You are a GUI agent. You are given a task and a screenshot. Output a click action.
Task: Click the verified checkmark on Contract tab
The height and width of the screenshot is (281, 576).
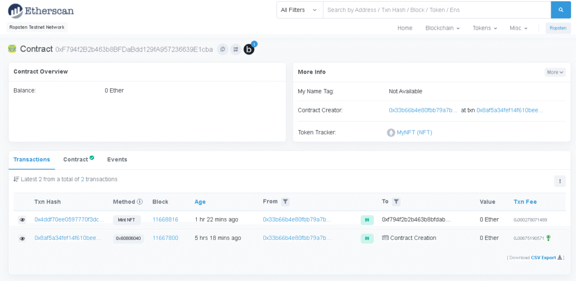click(x=92, y=158)
